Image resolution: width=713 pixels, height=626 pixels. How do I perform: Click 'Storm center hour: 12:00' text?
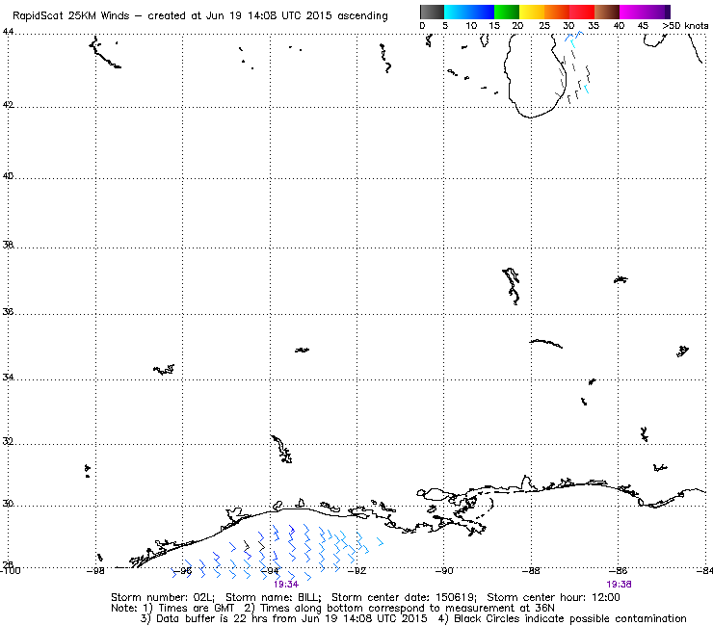point(553,597)
